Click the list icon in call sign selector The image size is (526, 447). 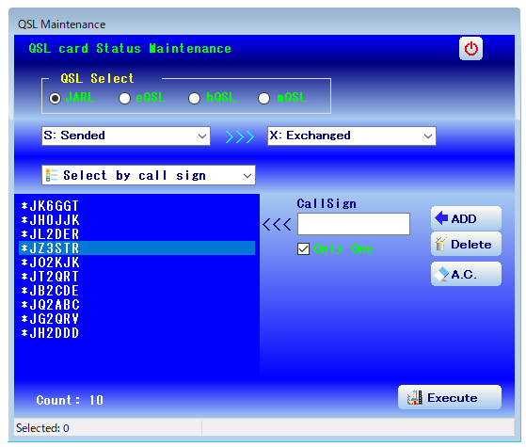click(52, 175)
